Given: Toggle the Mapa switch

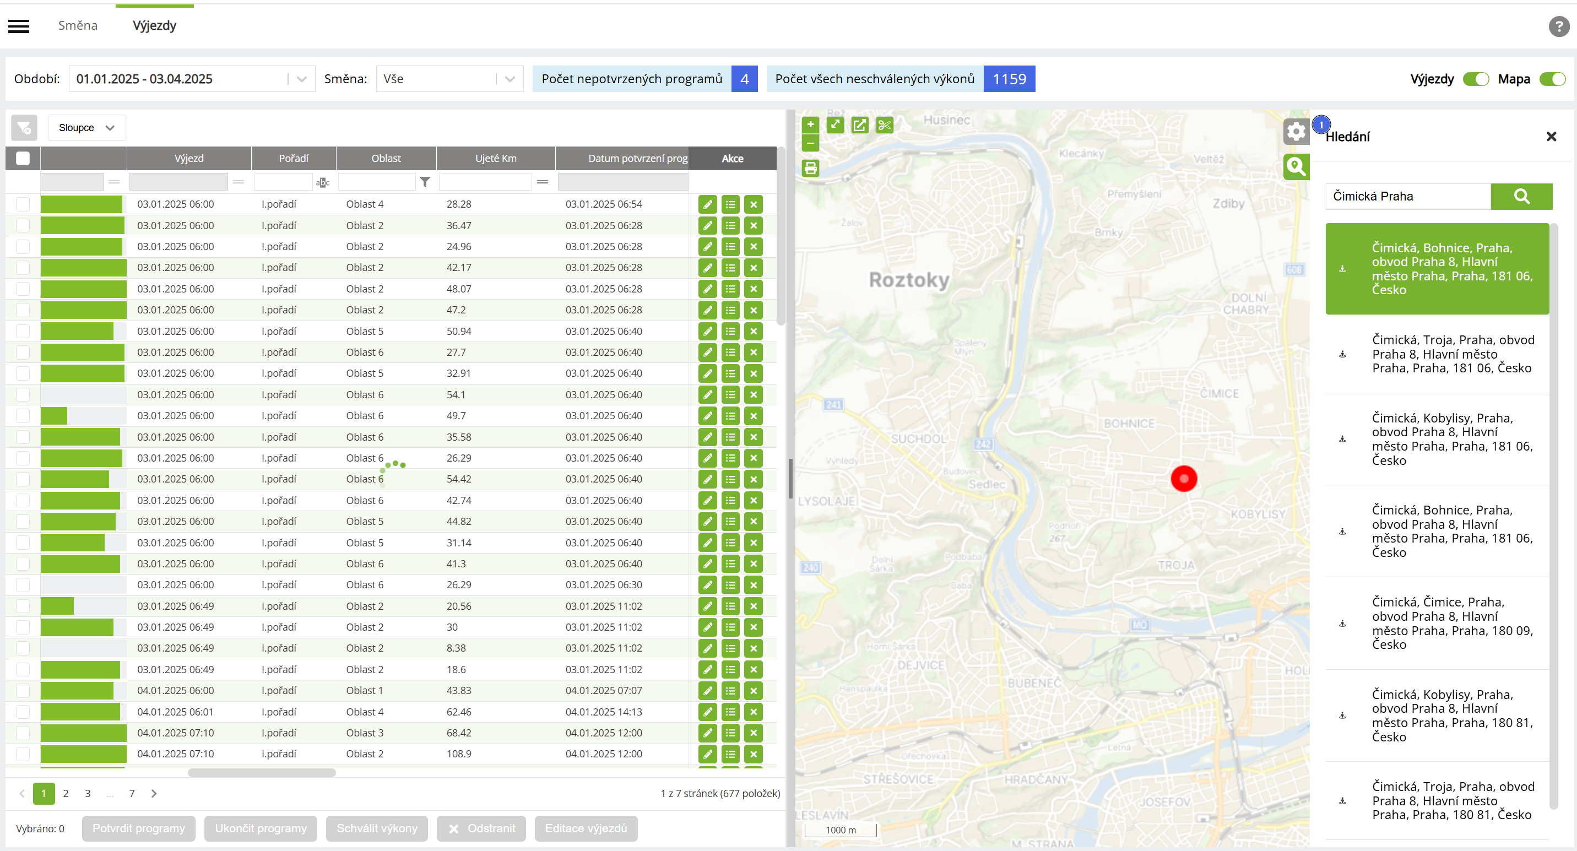Looking at the screenshot, I should [x=1552, y=79].
